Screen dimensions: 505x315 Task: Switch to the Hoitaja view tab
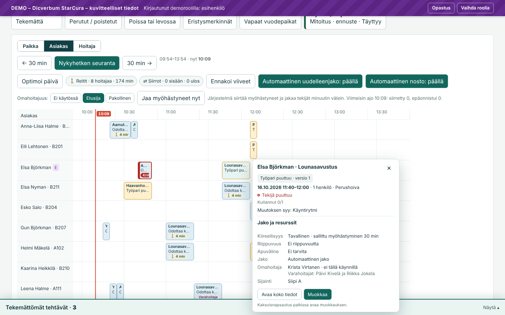(87, 46)
